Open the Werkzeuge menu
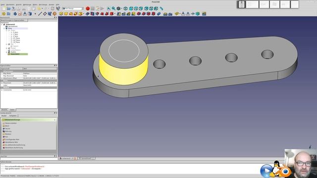 [27, 4]
